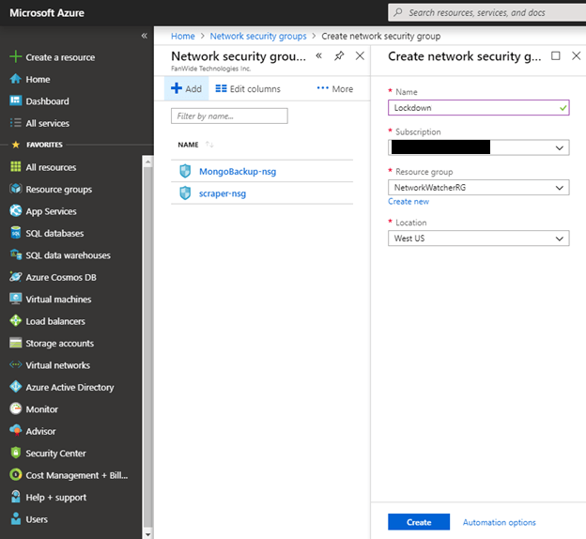Close the Network security groups blade
Image resolution: width=586 pixels, height=539 pixels.
pyautogui.click(x=360, y=56)
